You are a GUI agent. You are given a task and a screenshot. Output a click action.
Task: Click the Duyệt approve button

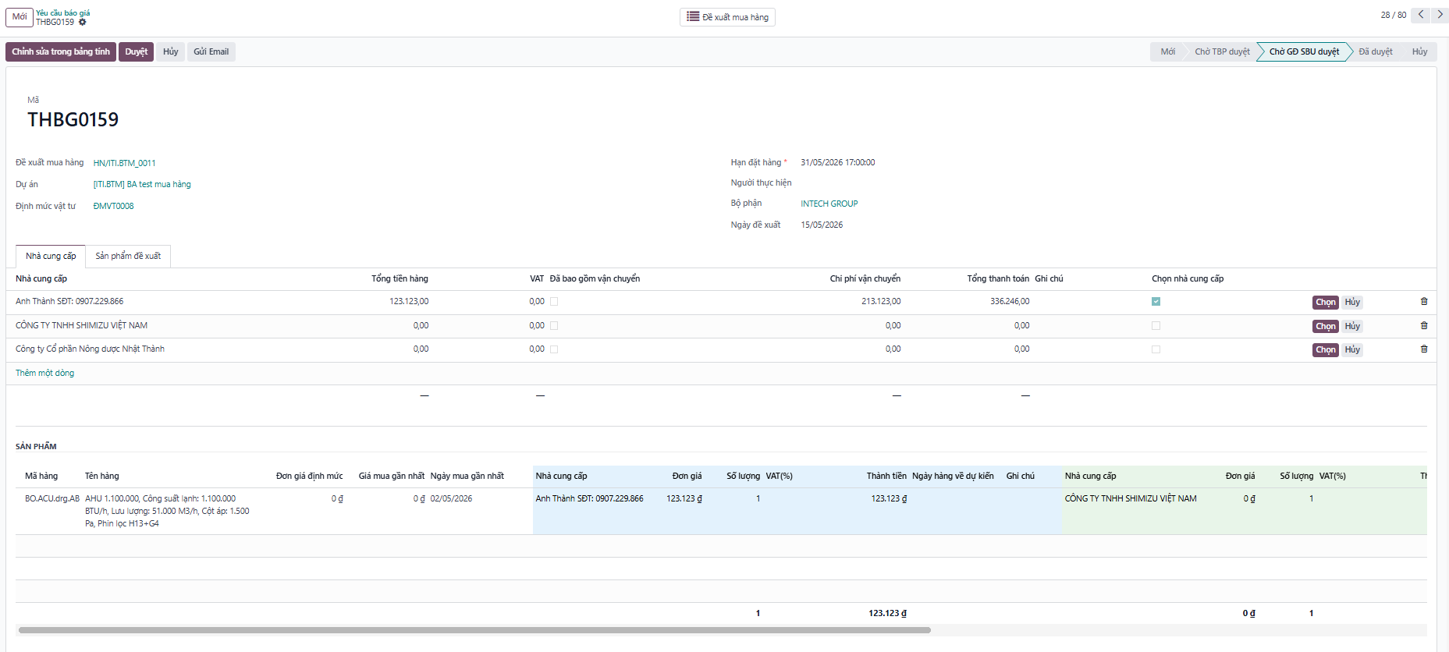point(136,52)
